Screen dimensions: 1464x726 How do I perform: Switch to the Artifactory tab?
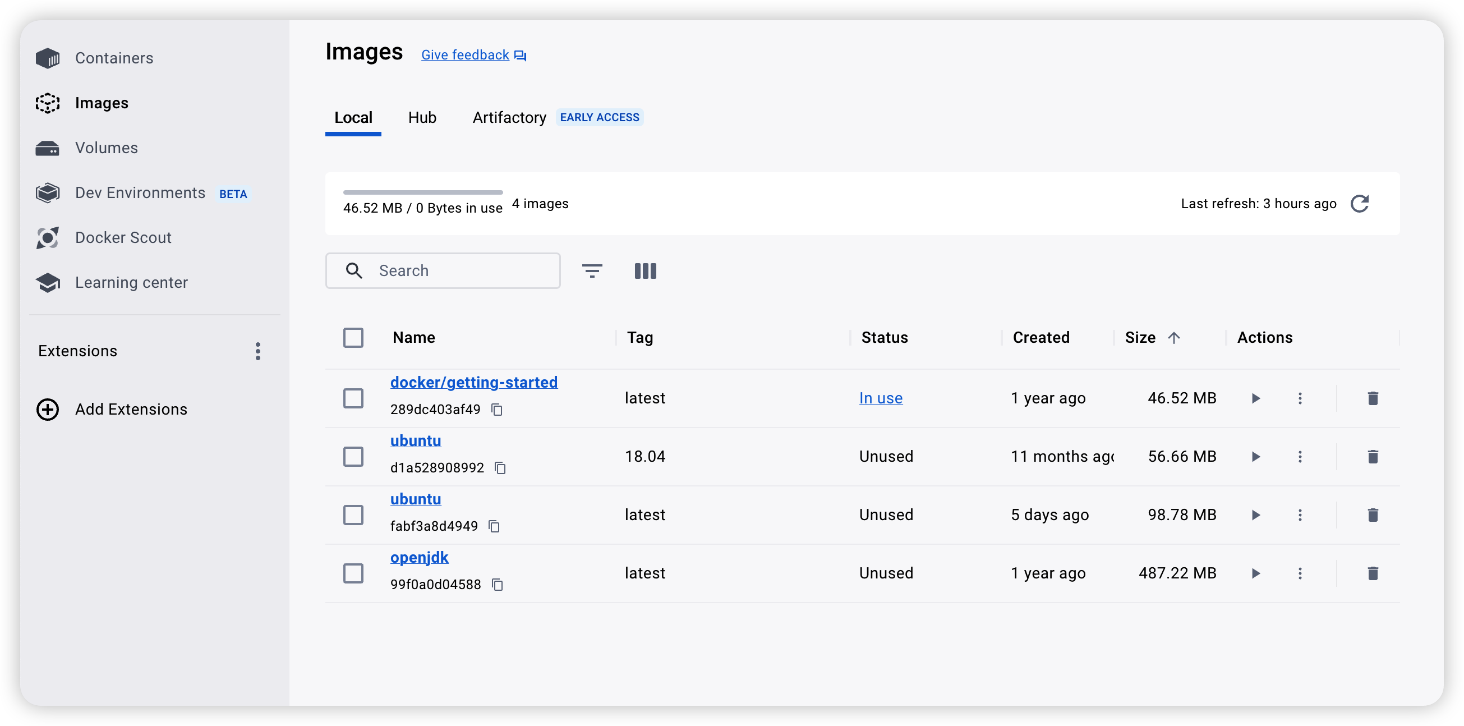pyautogui.click(x=509, y=118)
